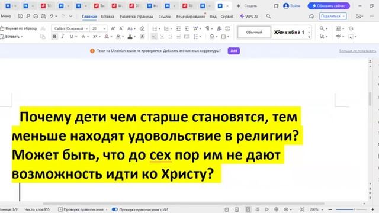
Task: Click the zoom out minus button
Action: click(x=330, y=209)
